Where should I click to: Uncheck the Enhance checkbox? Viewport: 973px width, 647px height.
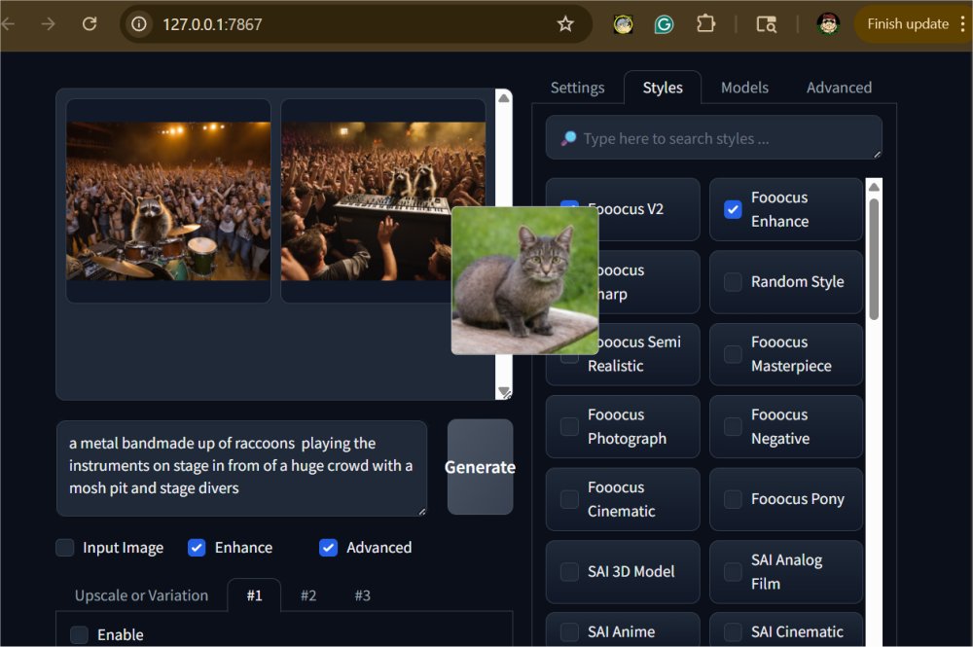tap(197, 547)
